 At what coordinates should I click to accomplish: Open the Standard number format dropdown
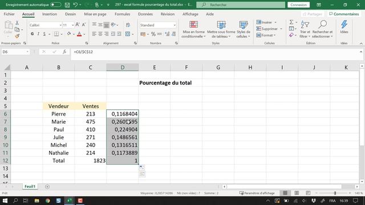click(175, 25)
